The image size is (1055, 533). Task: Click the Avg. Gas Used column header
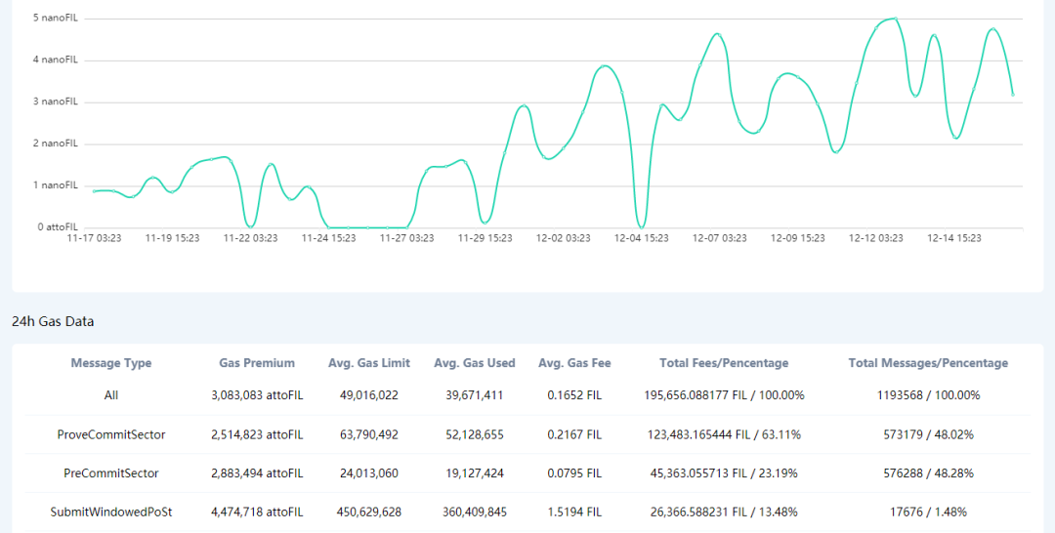point(474,363)
